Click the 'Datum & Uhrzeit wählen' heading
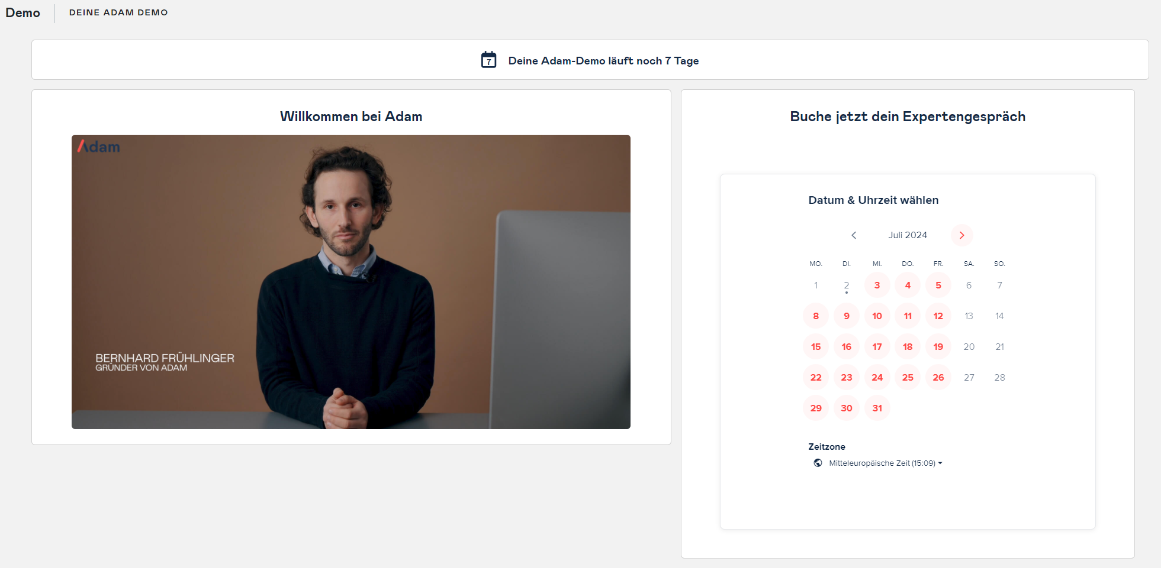 (873, 200)
